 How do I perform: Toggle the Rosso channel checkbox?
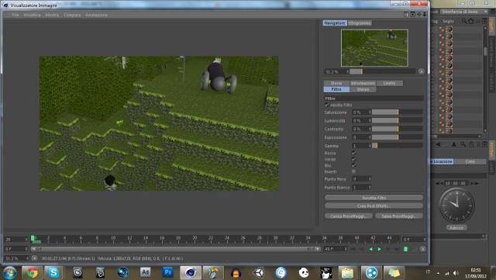[353, 153]
